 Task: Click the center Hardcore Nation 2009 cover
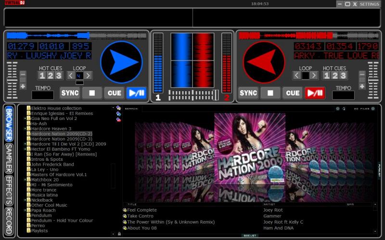tap(250, 148)
